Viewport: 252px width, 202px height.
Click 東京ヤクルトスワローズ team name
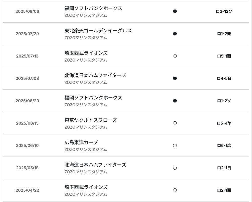pos(91,120)
